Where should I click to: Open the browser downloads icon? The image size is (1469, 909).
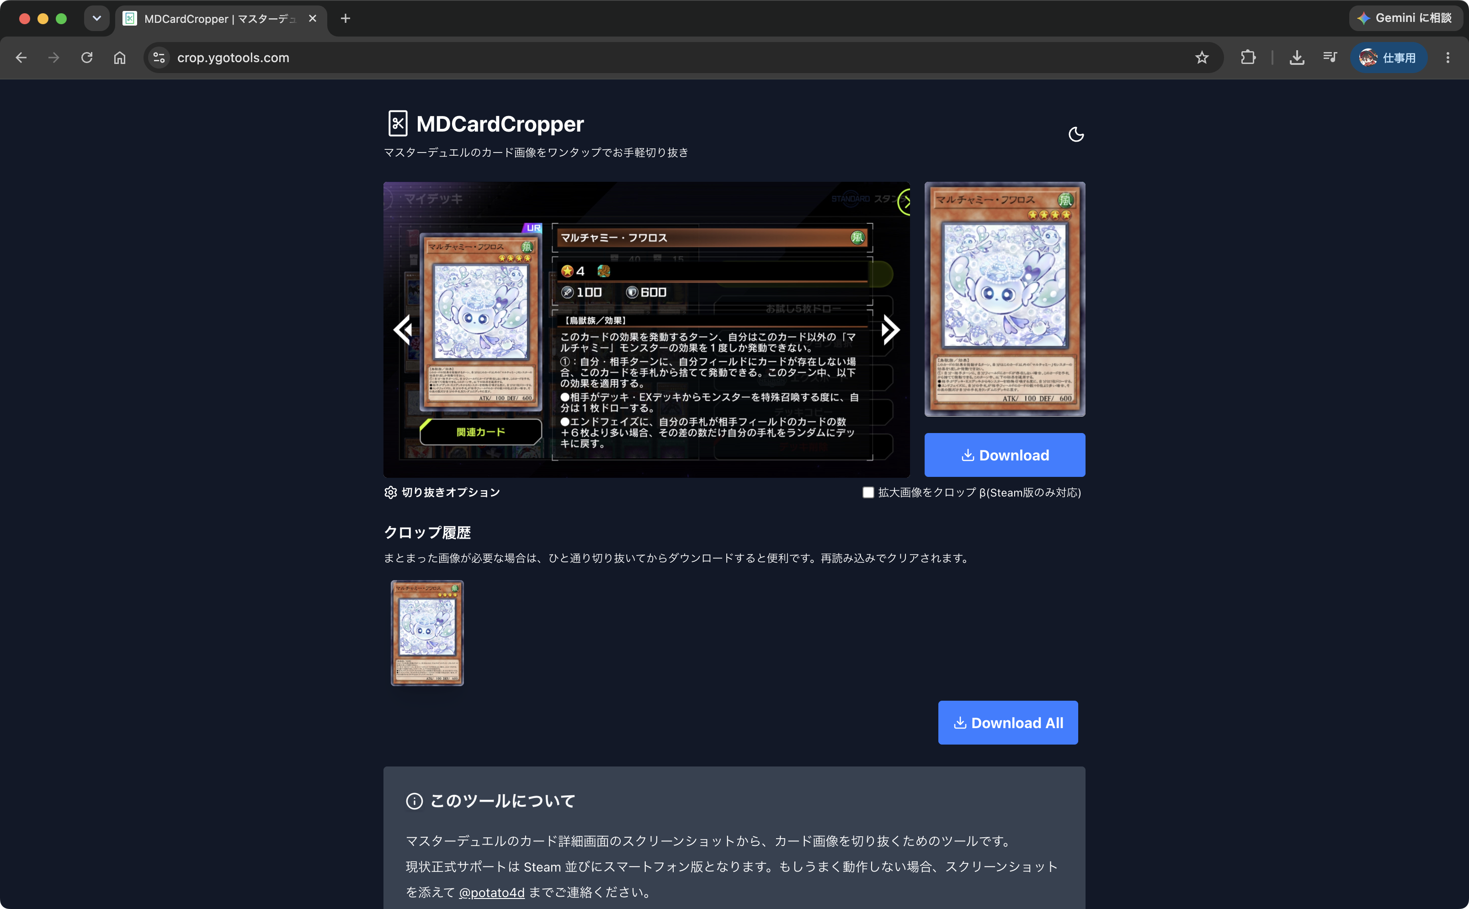pos(1297,58)
